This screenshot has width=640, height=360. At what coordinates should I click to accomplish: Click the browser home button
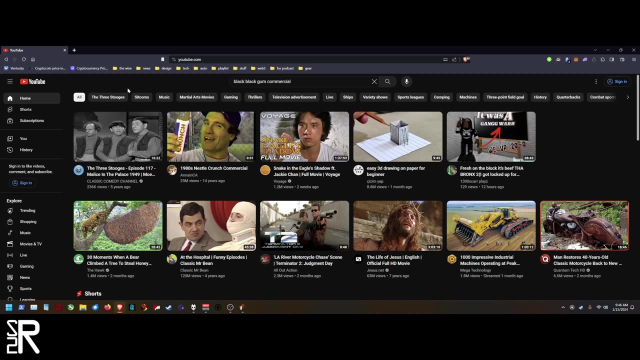[32, 59]
